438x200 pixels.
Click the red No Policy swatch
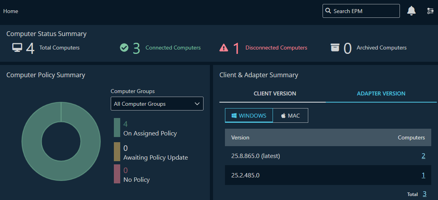[117, 174]
